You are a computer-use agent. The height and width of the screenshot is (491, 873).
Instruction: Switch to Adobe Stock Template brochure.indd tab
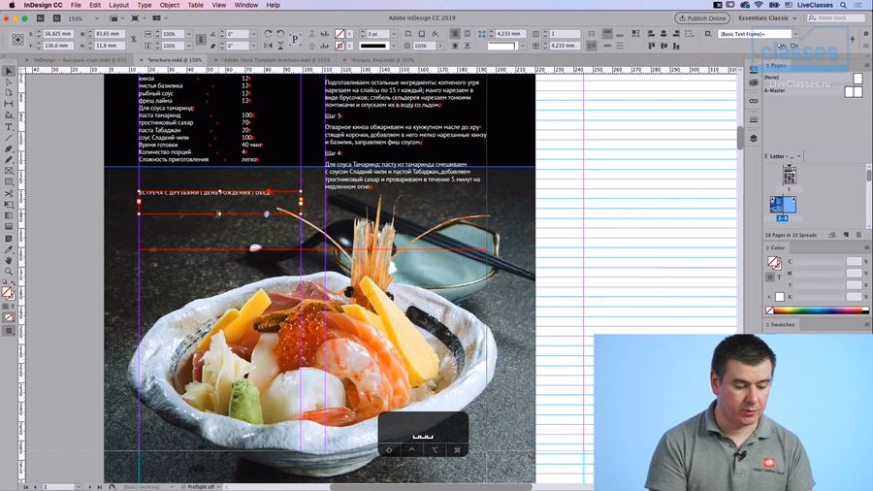275,59
